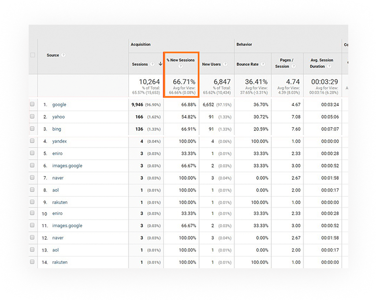The height and width of the screenshot is (300, 376).
Task: Tick the select-all checkbox in header
Action: (x=33, y=55)
